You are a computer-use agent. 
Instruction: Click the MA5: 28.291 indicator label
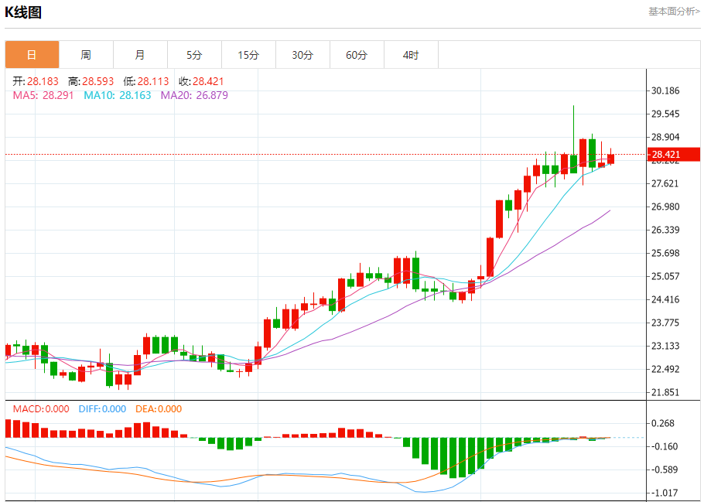[x=43, y=95]
